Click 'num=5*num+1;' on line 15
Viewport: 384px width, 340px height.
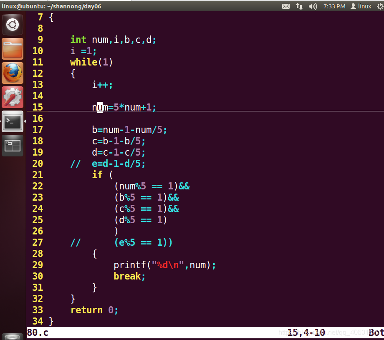pos(124,108)
